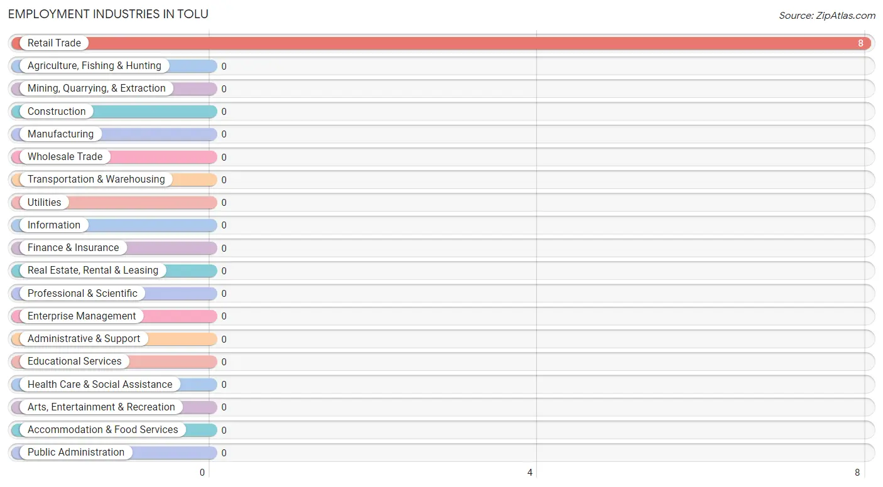Click the value 8 on Retail Trade bar
This screenshot has height=487, width=883.
click(x=861, y=43)
